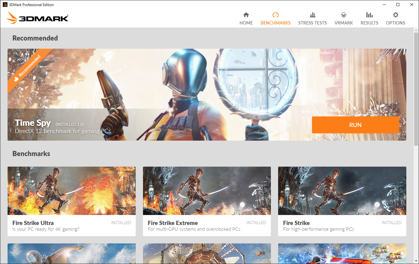Click the 'DirectX 12 benchmark for gaming PCs' text
Image resolution: width=419 pixels, height=264 pixels.
(x=63, y=131)
